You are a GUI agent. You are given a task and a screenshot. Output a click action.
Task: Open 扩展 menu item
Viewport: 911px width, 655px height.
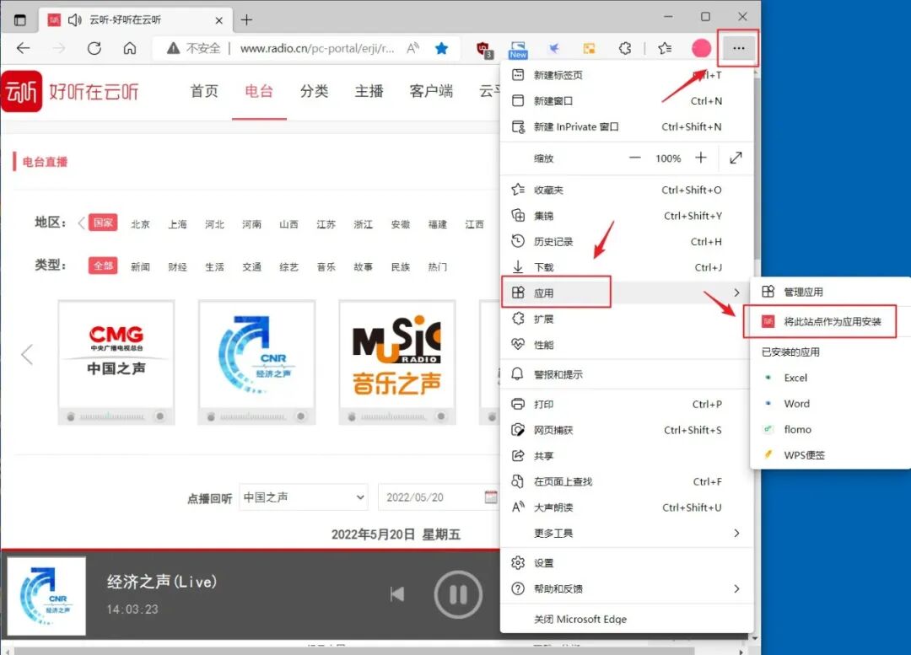click(x=626, y=319)
